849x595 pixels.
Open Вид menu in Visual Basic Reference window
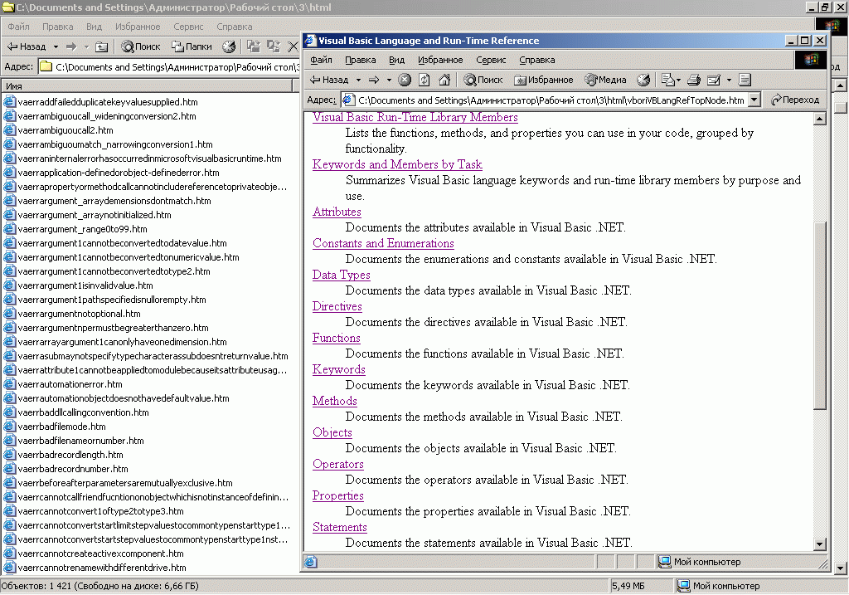pyautogui.click(x=396, y=60)
